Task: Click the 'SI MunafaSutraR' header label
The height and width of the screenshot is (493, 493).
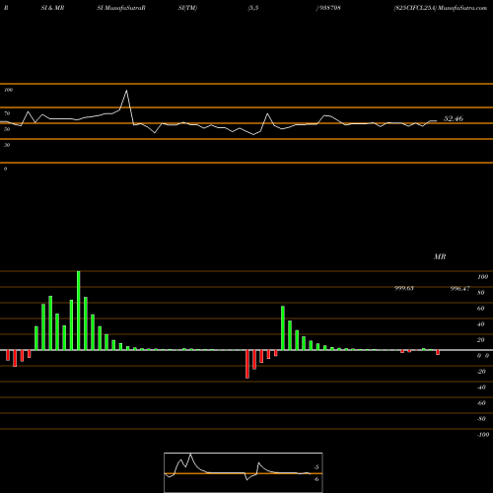Action: pos(121,8)
